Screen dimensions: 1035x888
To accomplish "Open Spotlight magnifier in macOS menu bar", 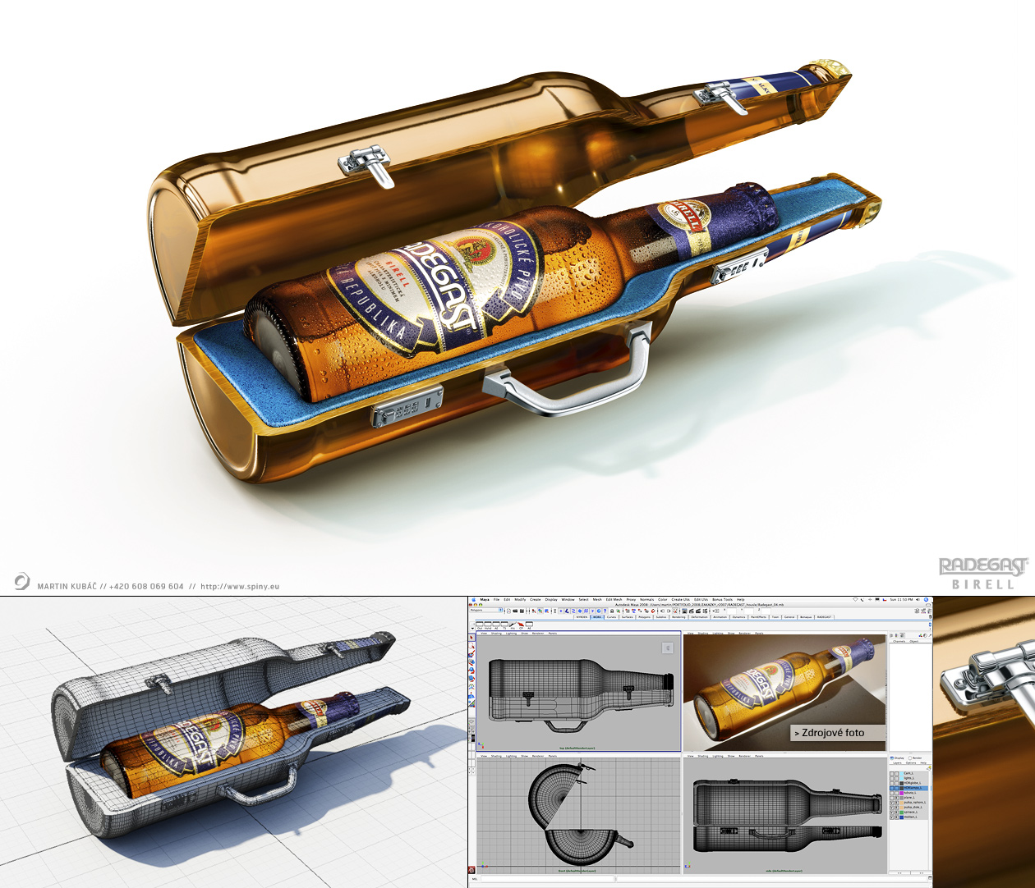I will [x=926, y=600].
